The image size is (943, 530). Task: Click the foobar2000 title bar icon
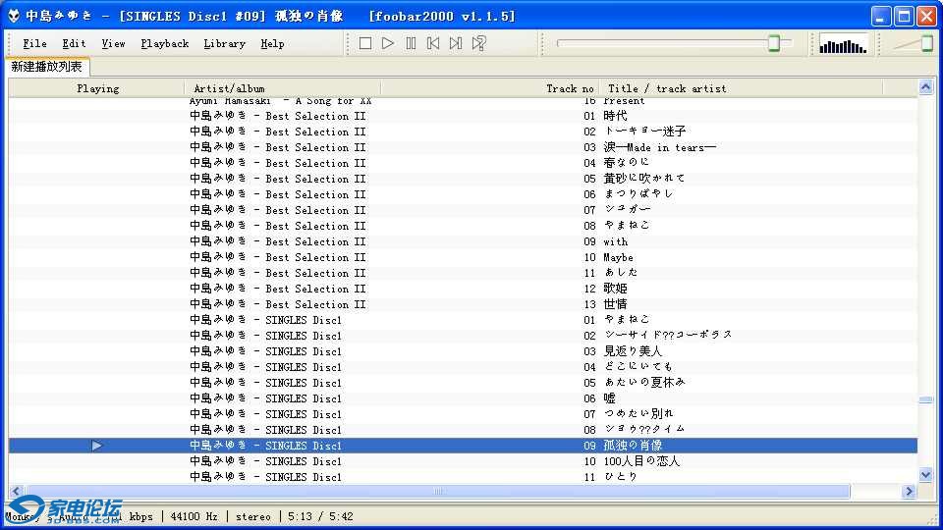[14, 16]
